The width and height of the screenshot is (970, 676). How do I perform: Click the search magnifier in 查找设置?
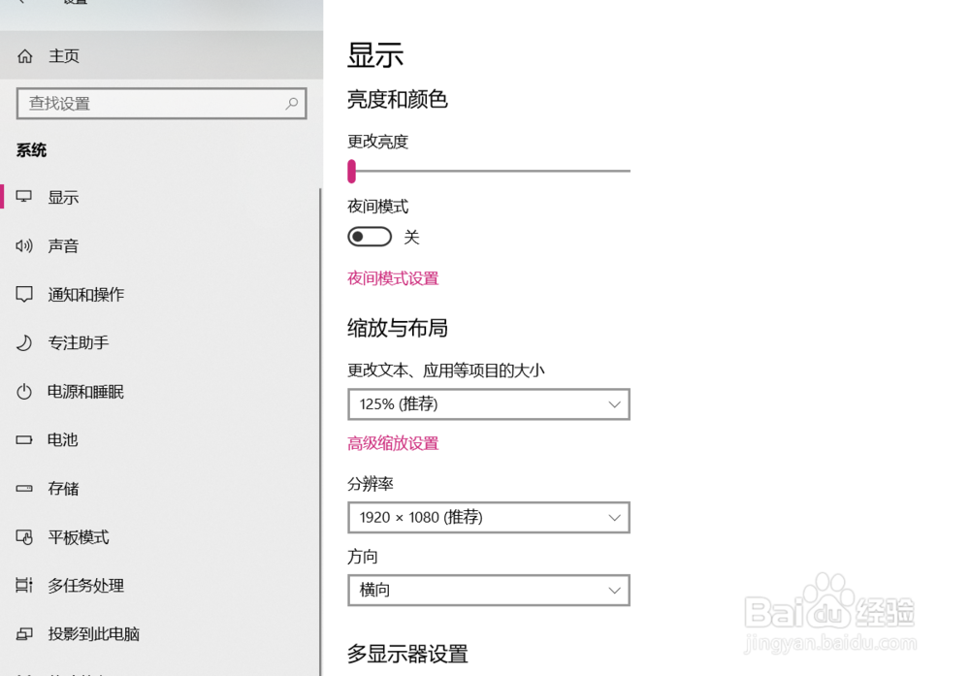[x=291, y=104]
